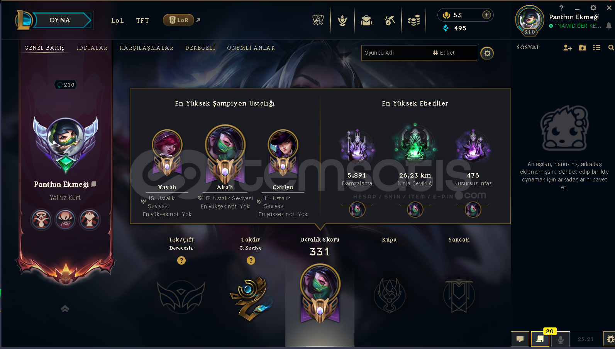Toggle the microphone voice icon
The height and width of the screenshot is (349, 615).
(x=561, y=339)
